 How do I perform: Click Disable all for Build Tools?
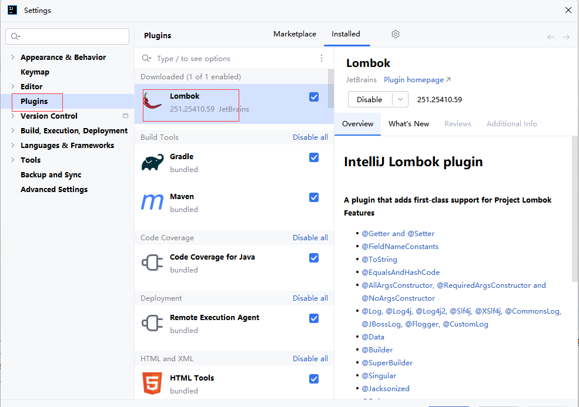310,137
